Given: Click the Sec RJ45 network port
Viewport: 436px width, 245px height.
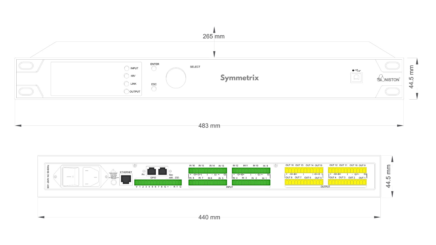Looking at the screenshot, I should click(x=162, y=171).
